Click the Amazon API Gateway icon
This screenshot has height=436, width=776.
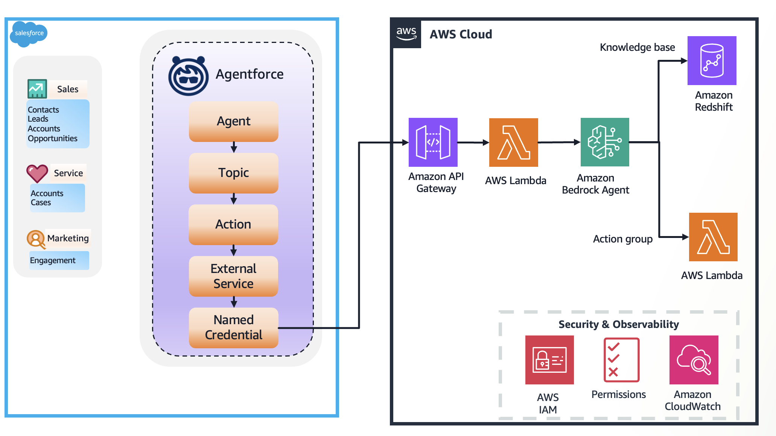[433, 142]
